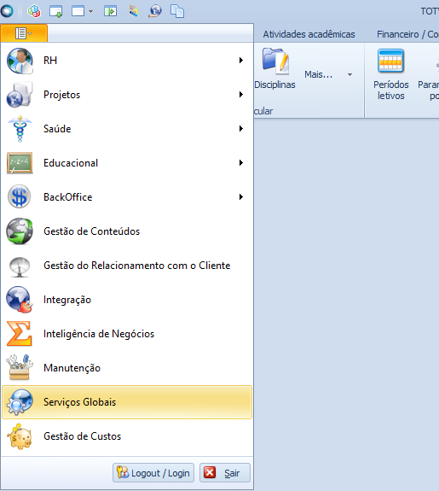The image size is (439, 491).
Task: Click the Disciplinas folder icon
Action: 275,61
